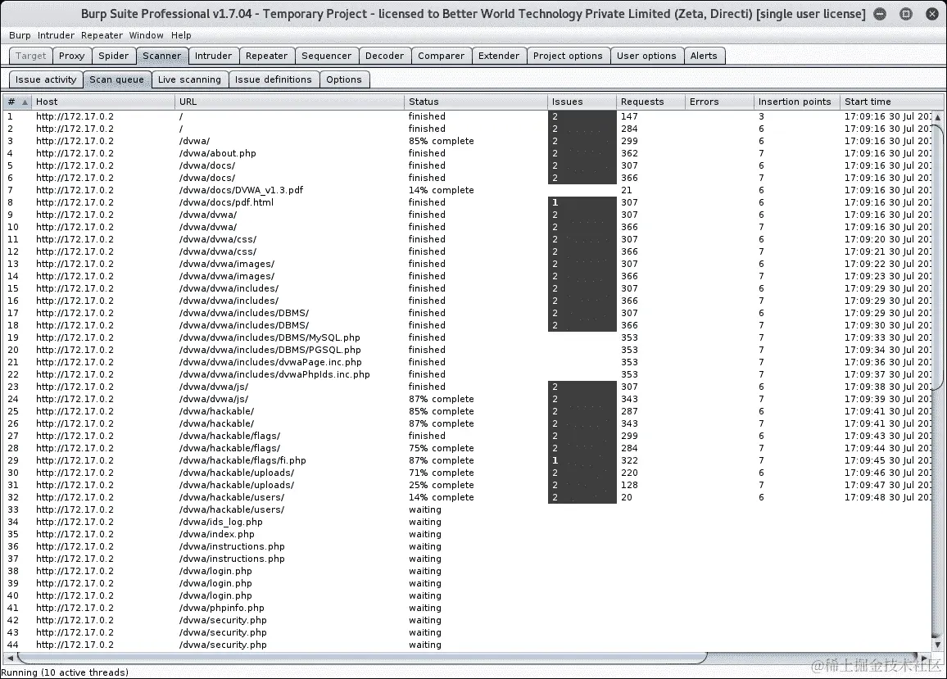Switch to the Spider tab
Viewport: 947px width, 679px height.
(x=114, y=56)
